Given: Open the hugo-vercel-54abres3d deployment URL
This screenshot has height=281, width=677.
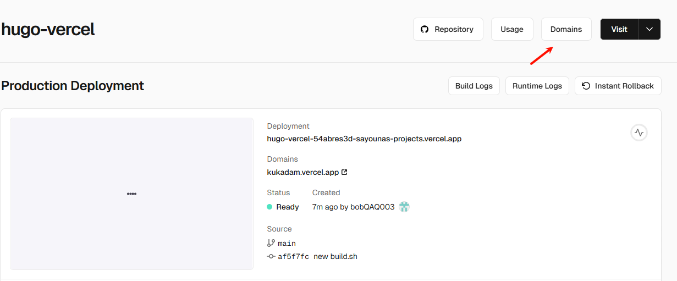Looking at the screenshot, I should (364, 139).
